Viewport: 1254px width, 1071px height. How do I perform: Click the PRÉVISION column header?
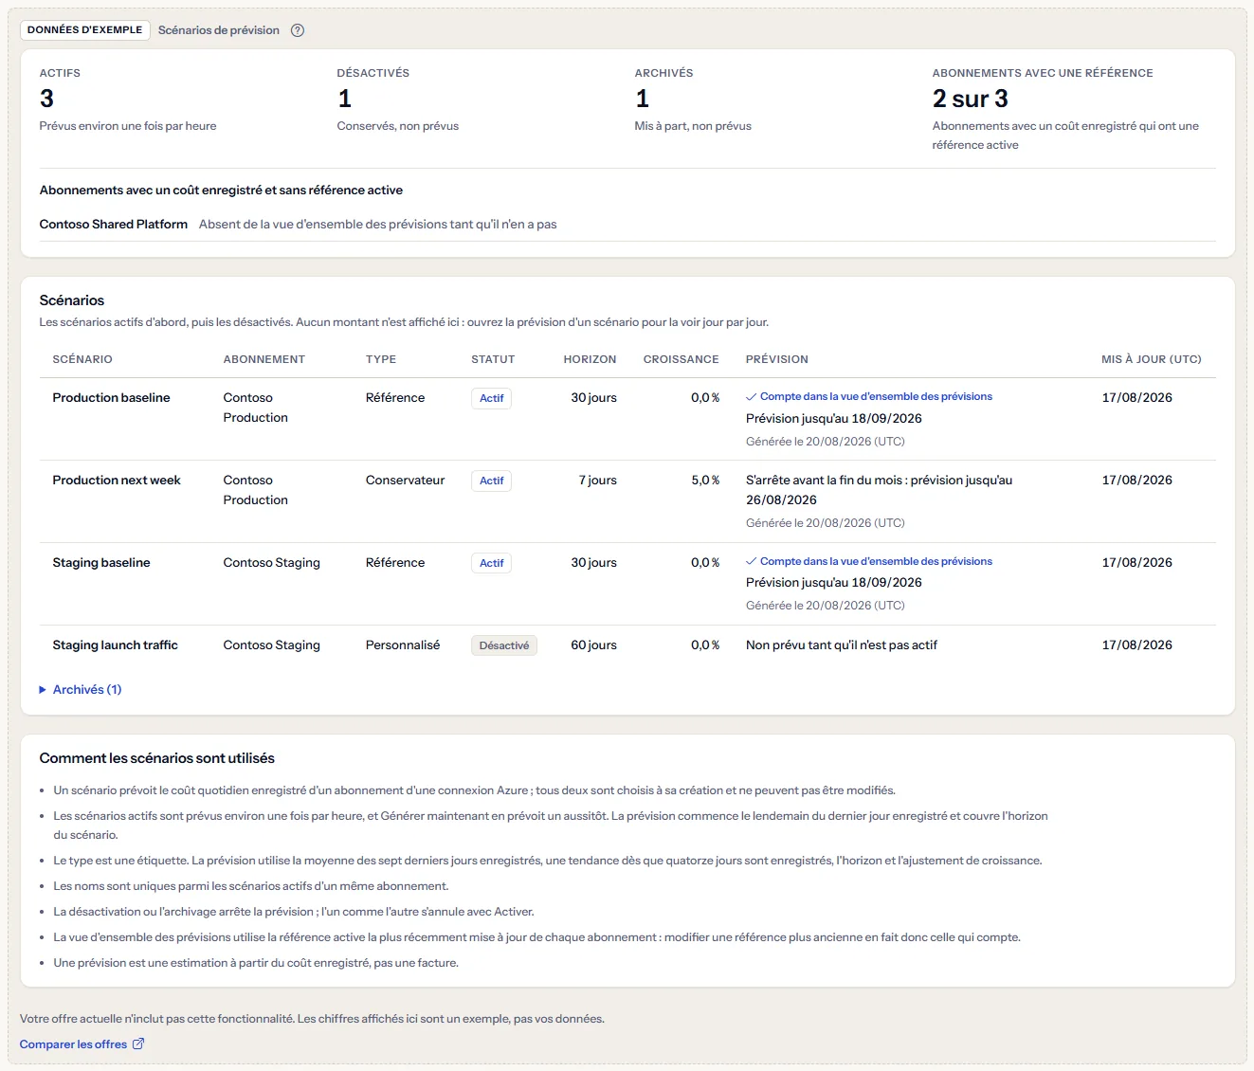(x=777, y=359)
